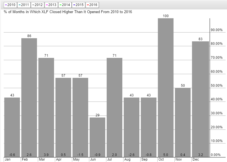This screenshot has width=227, height=162.
Task: Click the 50 label above November bar
Action: tap(183, 86)
